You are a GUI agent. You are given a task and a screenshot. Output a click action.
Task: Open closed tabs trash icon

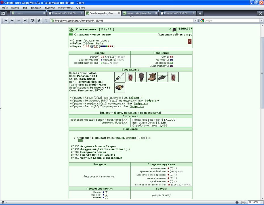pyautogui.click(x=260, y=13)
